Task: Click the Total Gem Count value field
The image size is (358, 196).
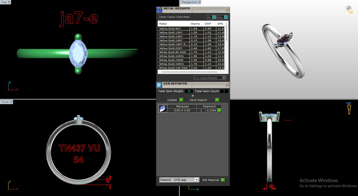Action: 224,91
